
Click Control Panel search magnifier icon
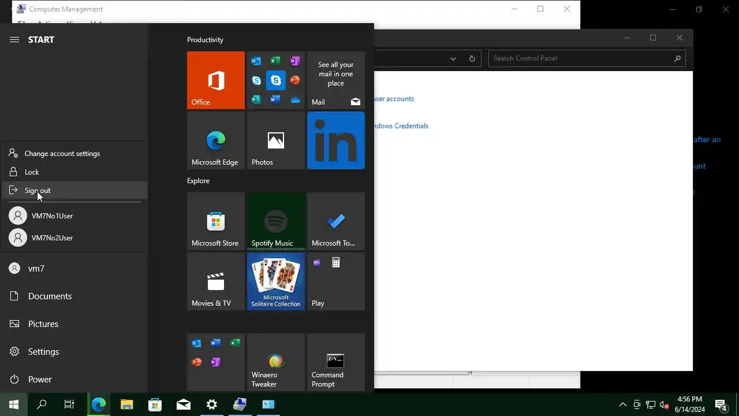click(678, 58)
